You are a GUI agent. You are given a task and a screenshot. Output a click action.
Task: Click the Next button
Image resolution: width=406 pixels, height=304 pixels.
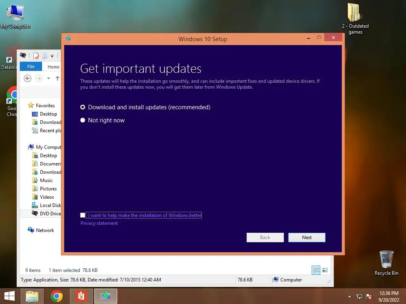click(x=306, y=237)
